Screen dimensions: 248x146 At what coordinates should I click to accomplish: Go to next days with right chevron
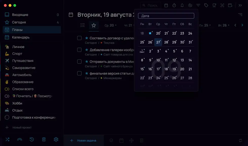pyautogui.click(x=242, y=25)
